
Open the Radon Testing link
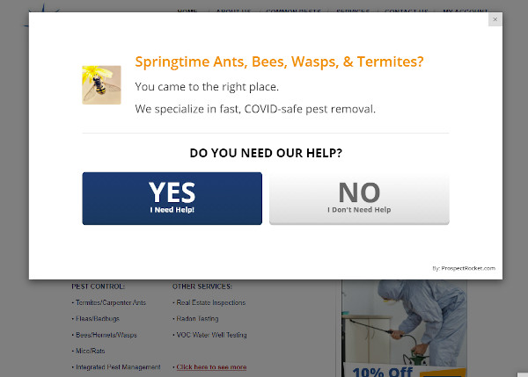pyautogui.click(x=197, y=318)
